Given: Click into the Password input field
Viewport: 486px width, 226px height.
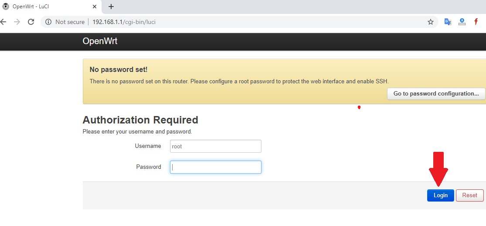Looking at the screenshot, I should [x=216, y=167].
